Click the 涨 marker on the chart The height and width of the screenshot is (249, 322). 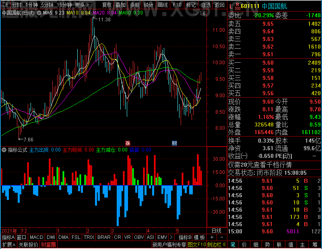pyautogui.click(x=128, y=143)
